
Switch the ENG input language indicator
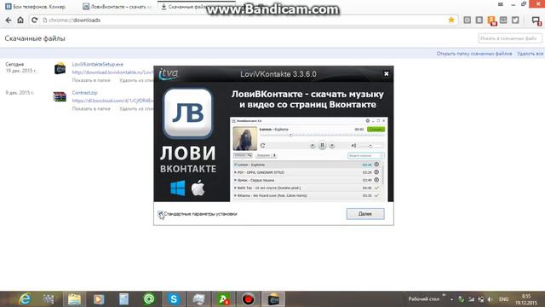tap(503, 299)
